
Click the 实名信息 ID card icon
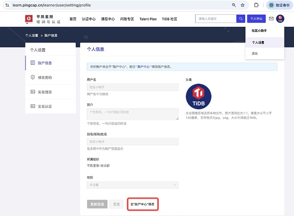pyautogui.click(x=33, y=92)
